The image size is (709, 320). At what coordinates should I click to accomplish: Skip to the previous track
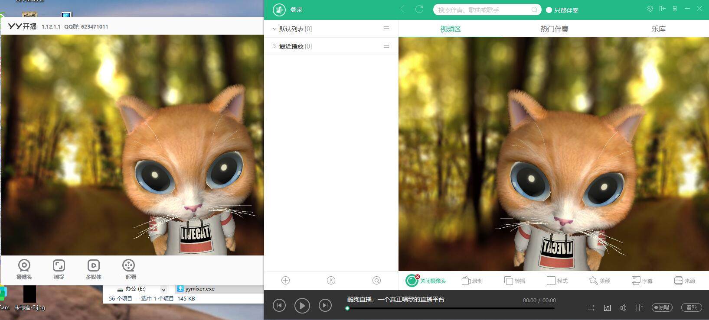pos(279,306)
